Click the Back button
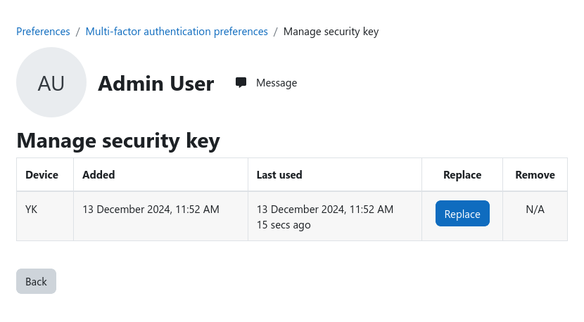 tap(36, 281)
